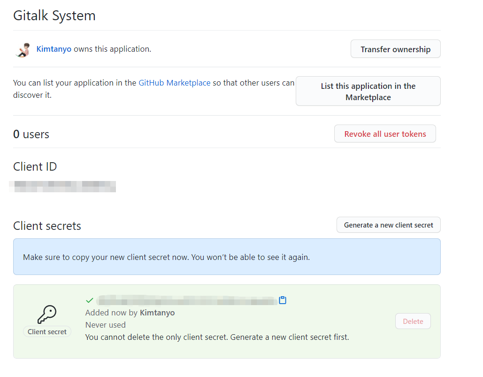Screen dimensions: 483x377
Task: Click the 'Make sure to copy' notice text
Action: [166, 257]
